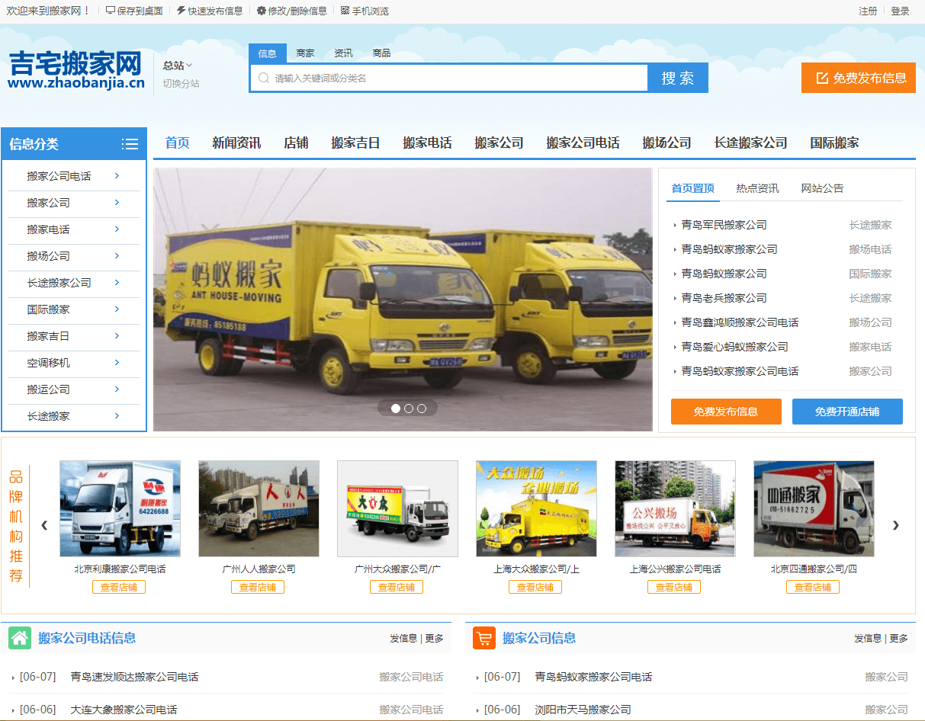
Task: Click the 手机浏览 QR code icon
Action: click(345, 11)
